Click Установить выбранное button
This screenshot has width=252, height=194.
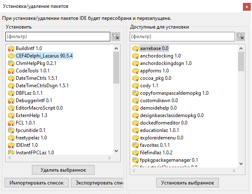point(188,183)
